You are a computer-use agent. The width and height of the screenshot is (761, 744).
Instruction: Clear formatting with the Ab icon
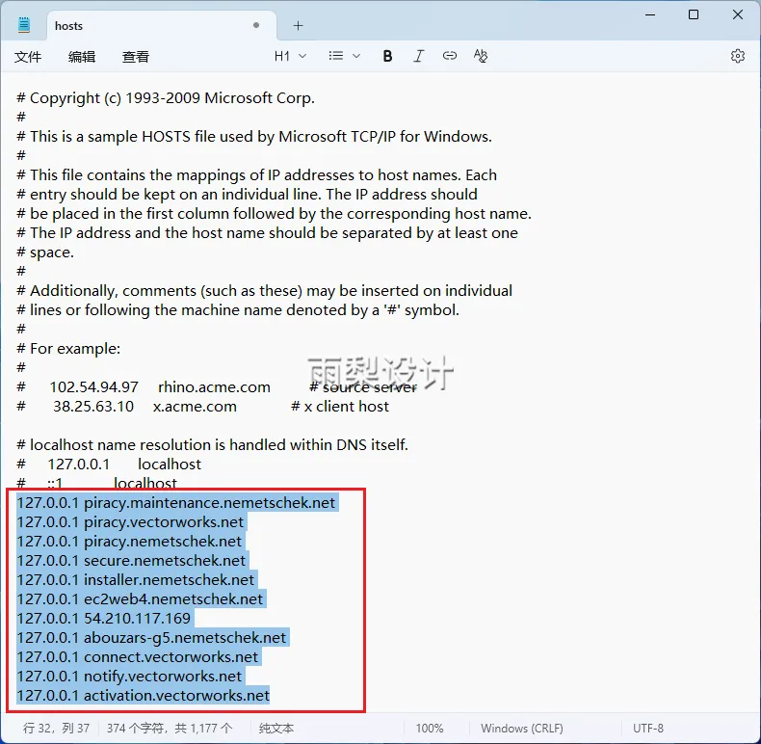(481, 56)
